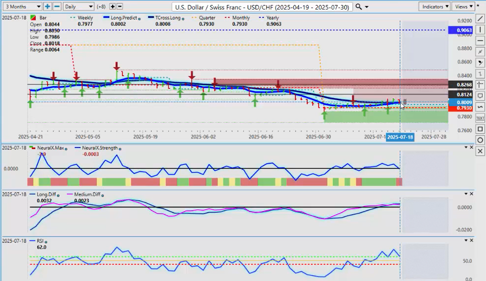
Task: Open the 3 Months range dropdown
Action: tap(21, 7)
